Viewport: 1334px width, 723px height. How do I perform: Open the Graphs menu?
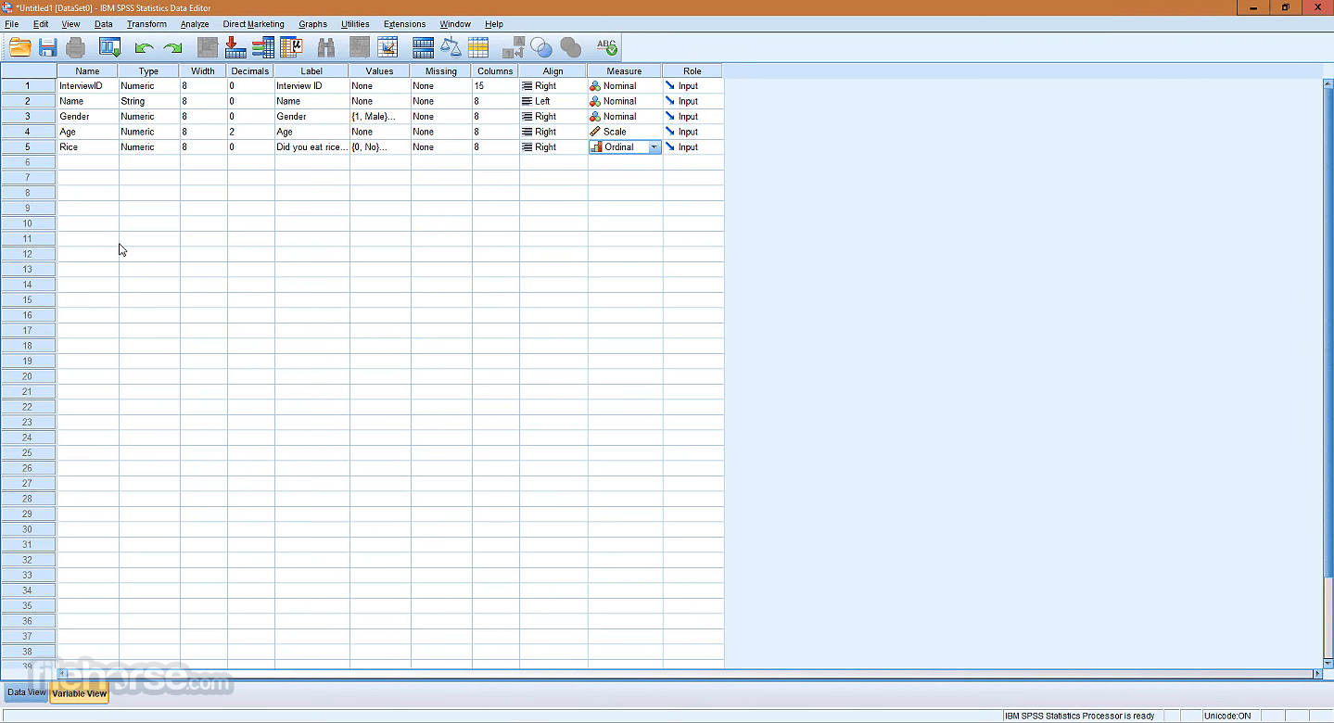tap(312, 24)
